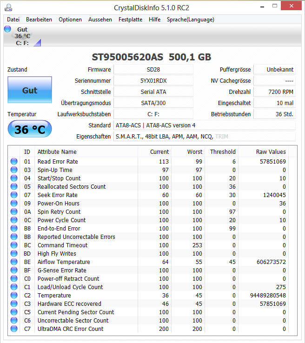
Task: Click the NV Cachegrösse field showing ----
Action: pyautogui.click(x=275, y=81)
